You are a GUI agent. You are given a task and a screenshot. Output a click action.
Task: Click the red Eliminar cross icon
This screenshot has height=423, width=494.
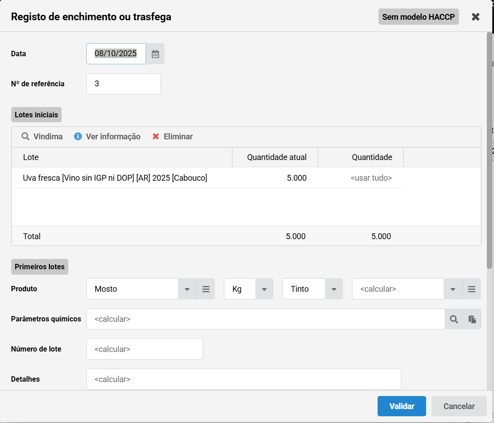click(x=156, y=136)
